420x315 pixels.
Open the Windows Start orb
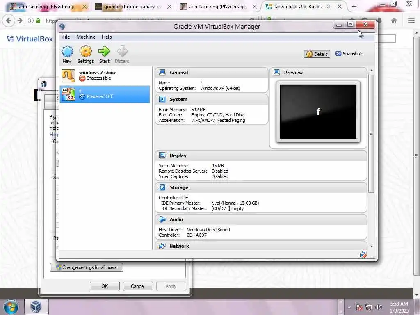pos(11,307)
